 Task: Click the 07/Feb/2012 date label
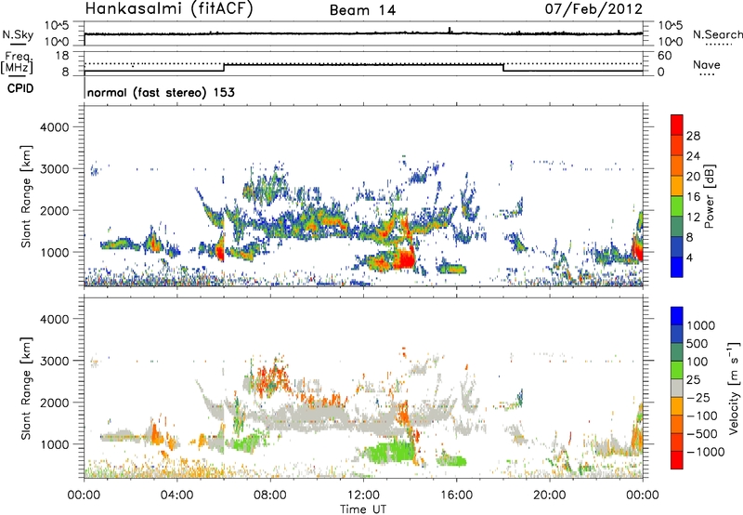point(593,9)
